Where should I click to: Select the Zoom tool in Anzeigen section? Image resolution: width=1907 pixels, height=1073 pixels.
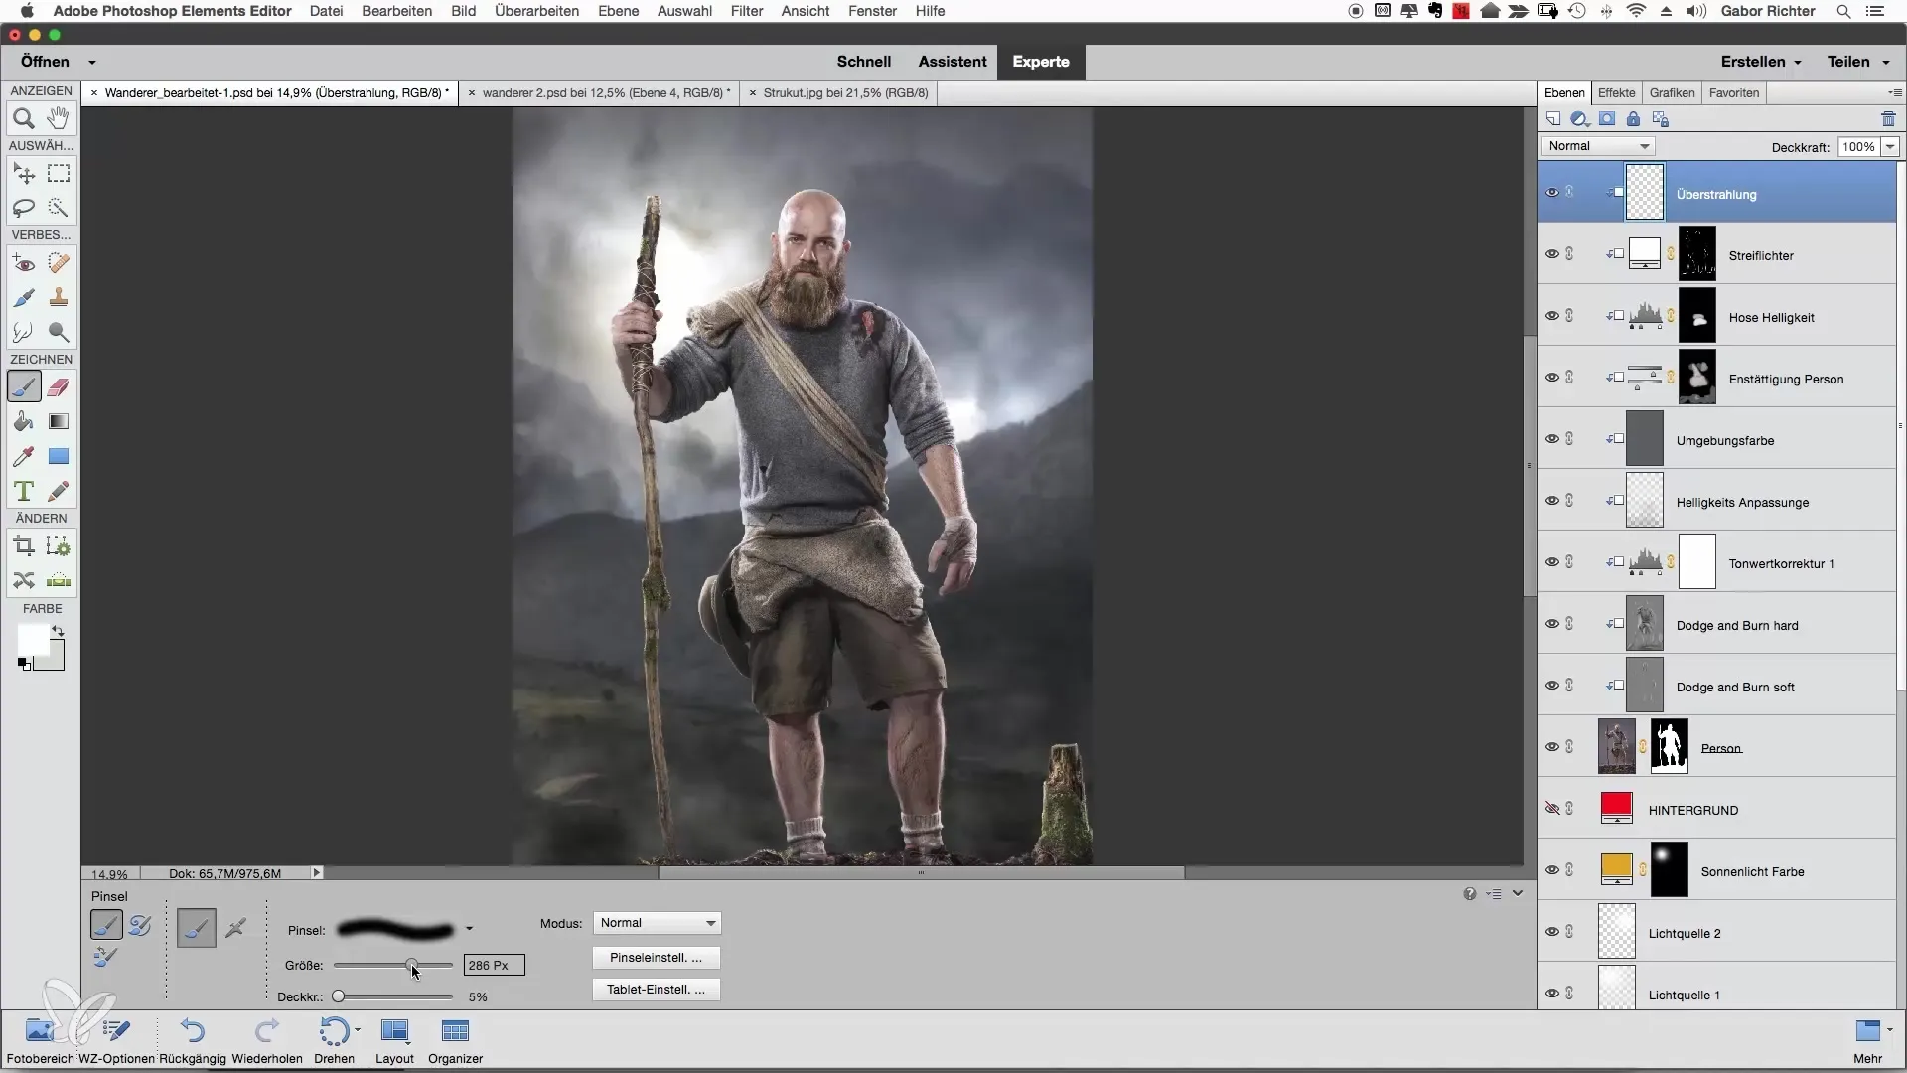click(x=24, y=119)
